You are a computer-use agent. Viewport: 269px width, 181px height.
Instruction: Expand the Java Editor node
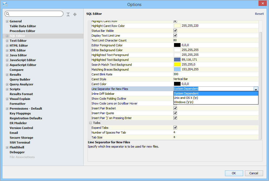pos(7,55)
